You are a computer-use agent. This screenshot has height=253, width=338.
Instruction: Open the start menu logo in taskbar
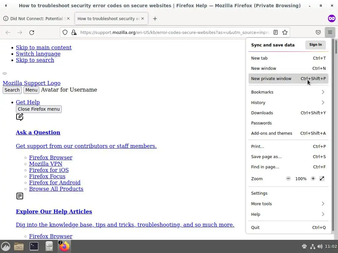click(5, 246)
